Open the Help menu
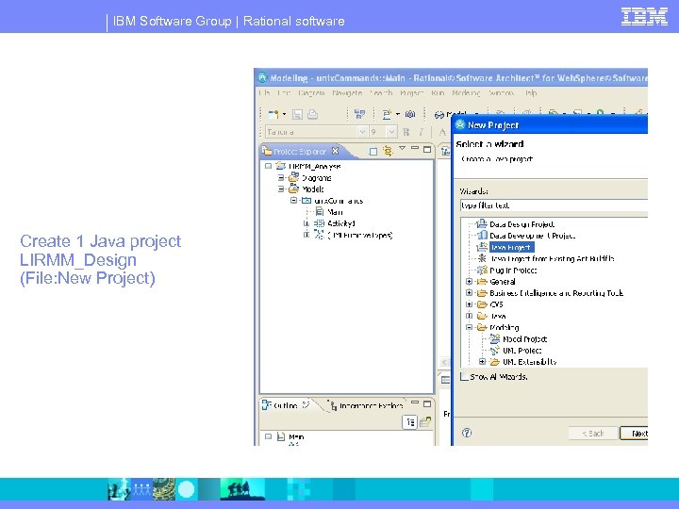 (531, 92)
